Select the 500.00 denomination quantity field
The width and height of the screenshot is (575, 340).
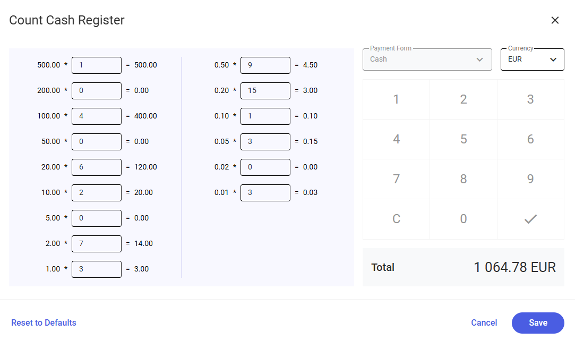[97, 65]
